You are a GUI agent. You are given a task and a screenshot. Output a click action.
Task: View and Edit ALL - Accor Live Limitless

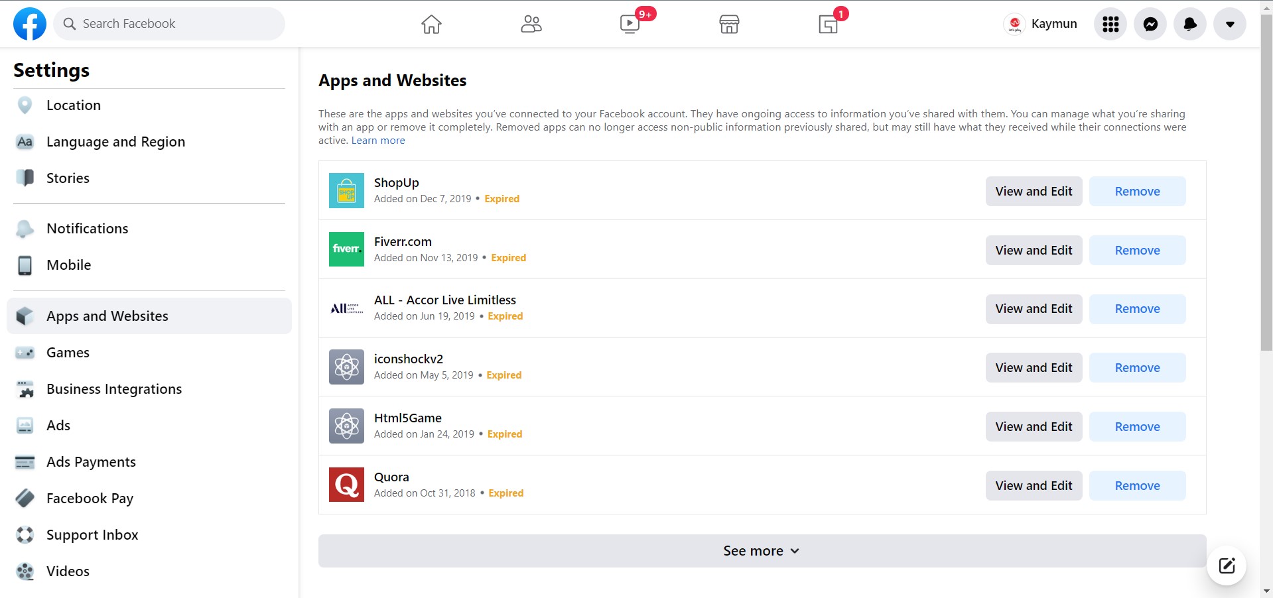[x=1034, y=309]
